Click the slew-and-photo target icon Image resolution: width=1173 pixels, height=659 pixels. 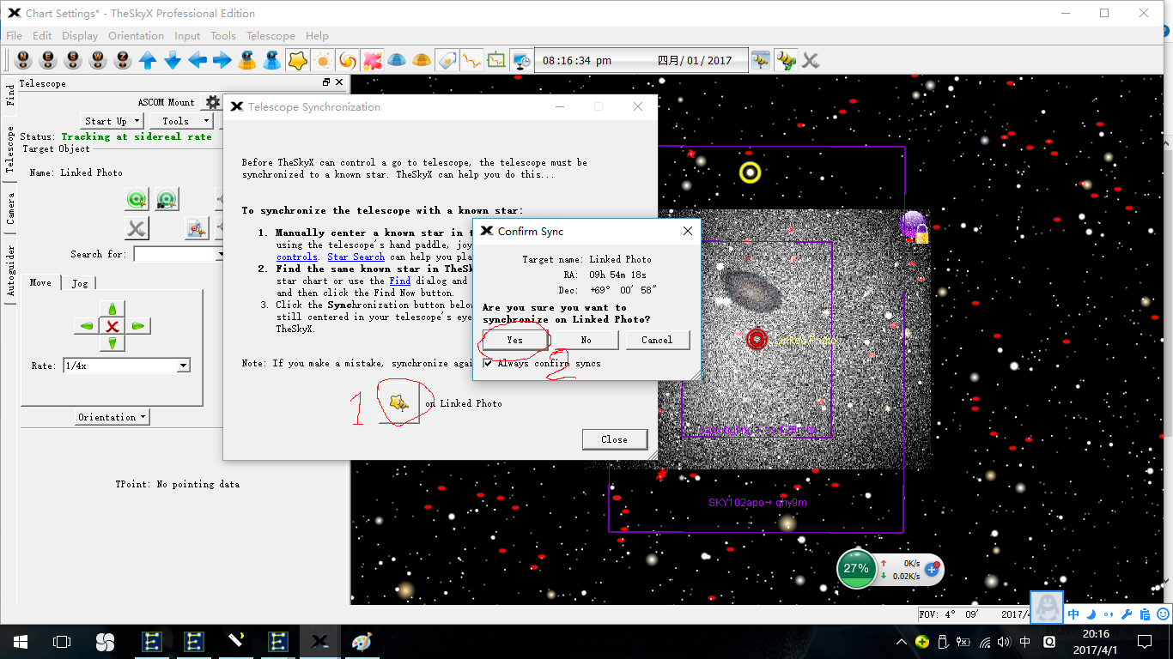(167, 200)
